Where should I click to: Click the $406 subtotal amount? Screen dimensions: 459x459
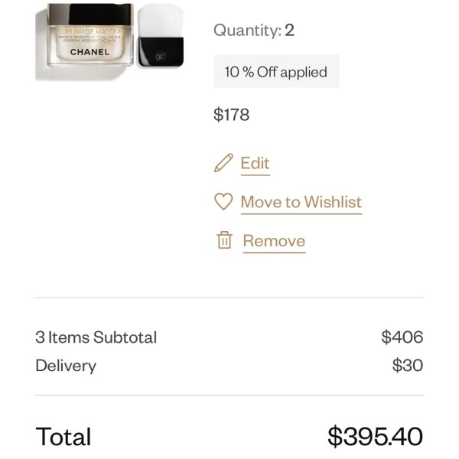pyautogui.click(x=402, y=337)
